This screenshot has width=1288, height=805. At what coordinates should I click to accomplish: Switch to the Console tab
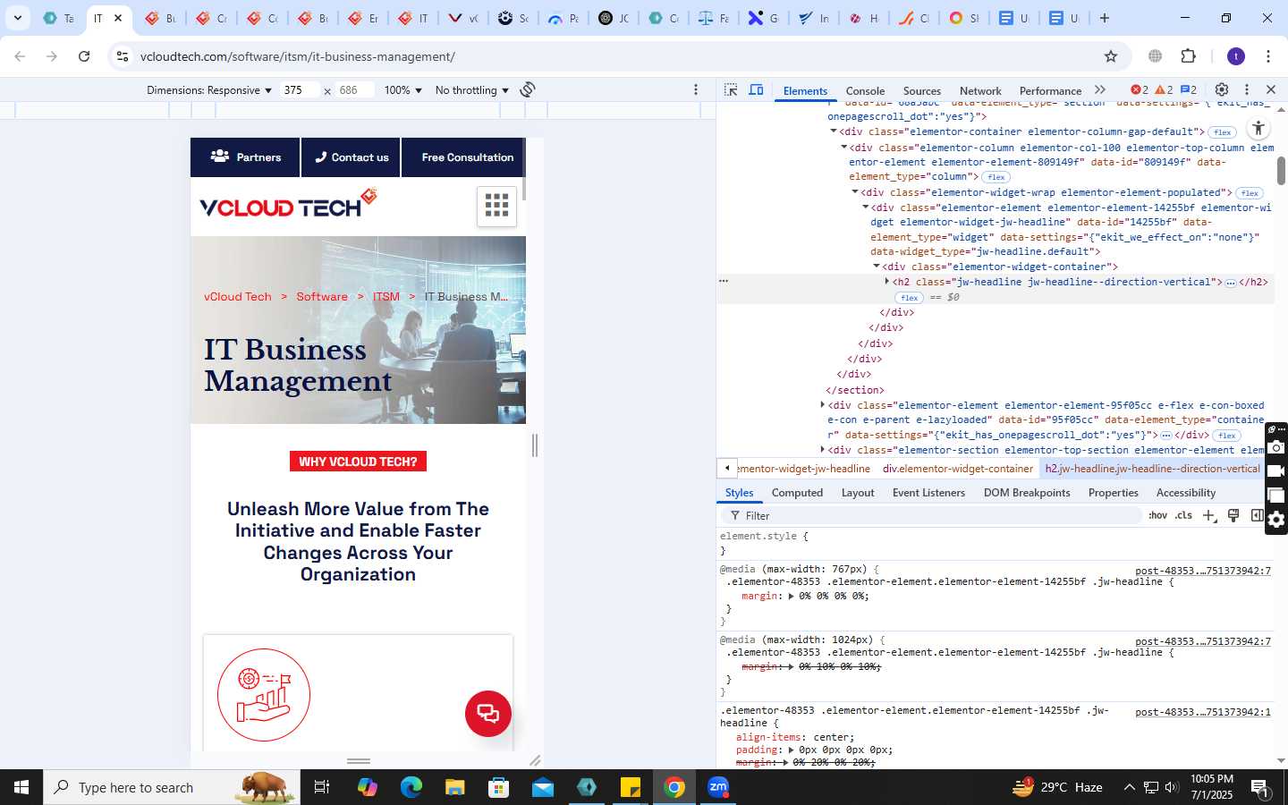(x=865, y=90)
